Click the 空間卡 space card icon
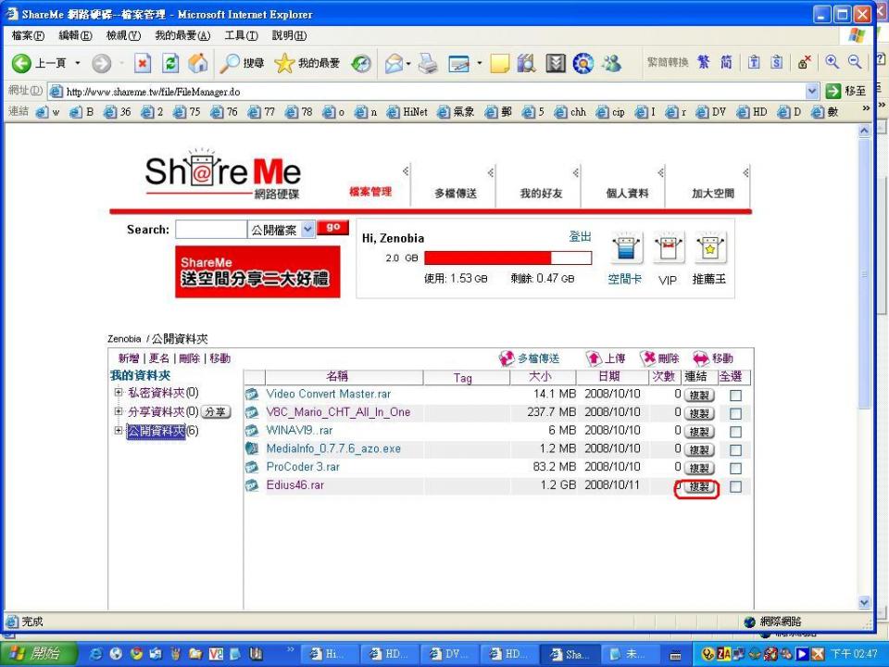The width and height of the screenshot is (889, 667). pyautogui.click(x=626, y=247)
